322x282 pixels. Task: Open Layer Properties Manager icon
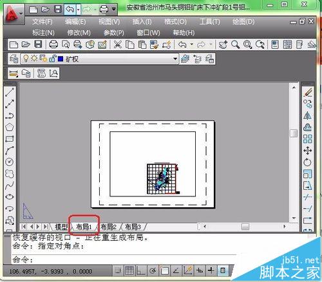(x=14, y=59)
